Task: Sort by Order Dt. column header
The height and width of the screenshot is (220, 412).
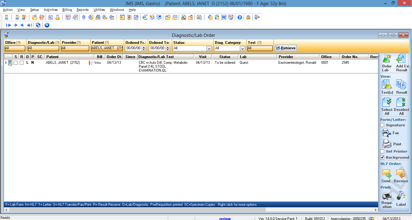Action: (x=115, y=57)
